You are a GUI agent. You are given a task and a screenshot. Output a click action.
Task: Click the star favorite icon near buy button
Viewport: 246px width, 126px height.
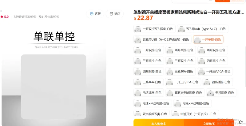coord(241,122)
